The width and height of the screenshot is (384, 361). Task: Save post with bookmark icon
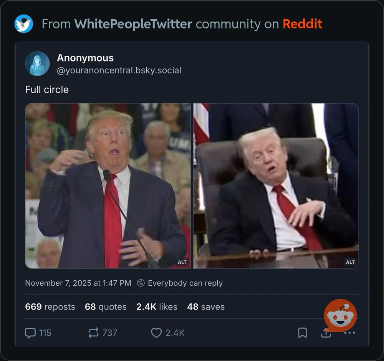pyautogui.click(x=303, y=333)
